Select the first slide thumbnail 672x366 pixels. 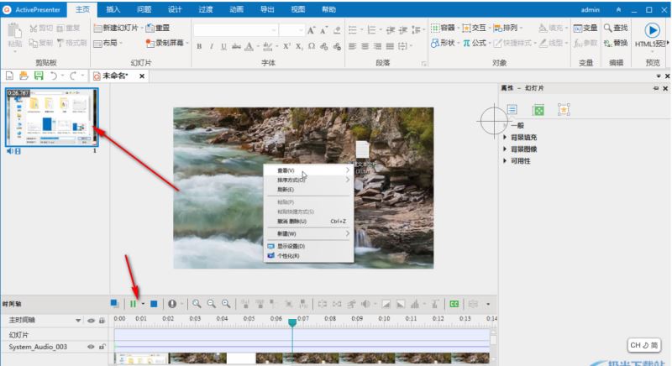52,117
